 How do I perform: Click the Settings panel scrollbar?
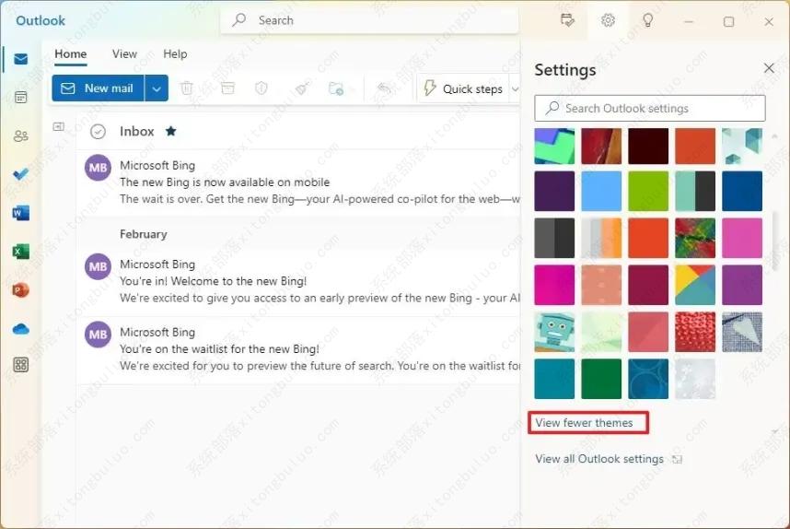point(775,242)
